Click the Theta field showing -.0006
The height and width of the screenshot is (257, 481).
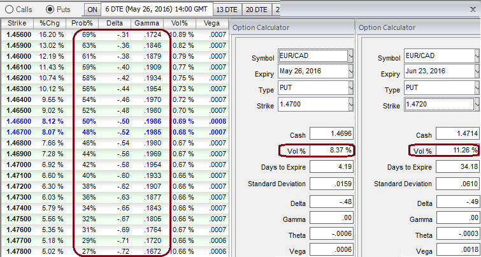point(331,234)
